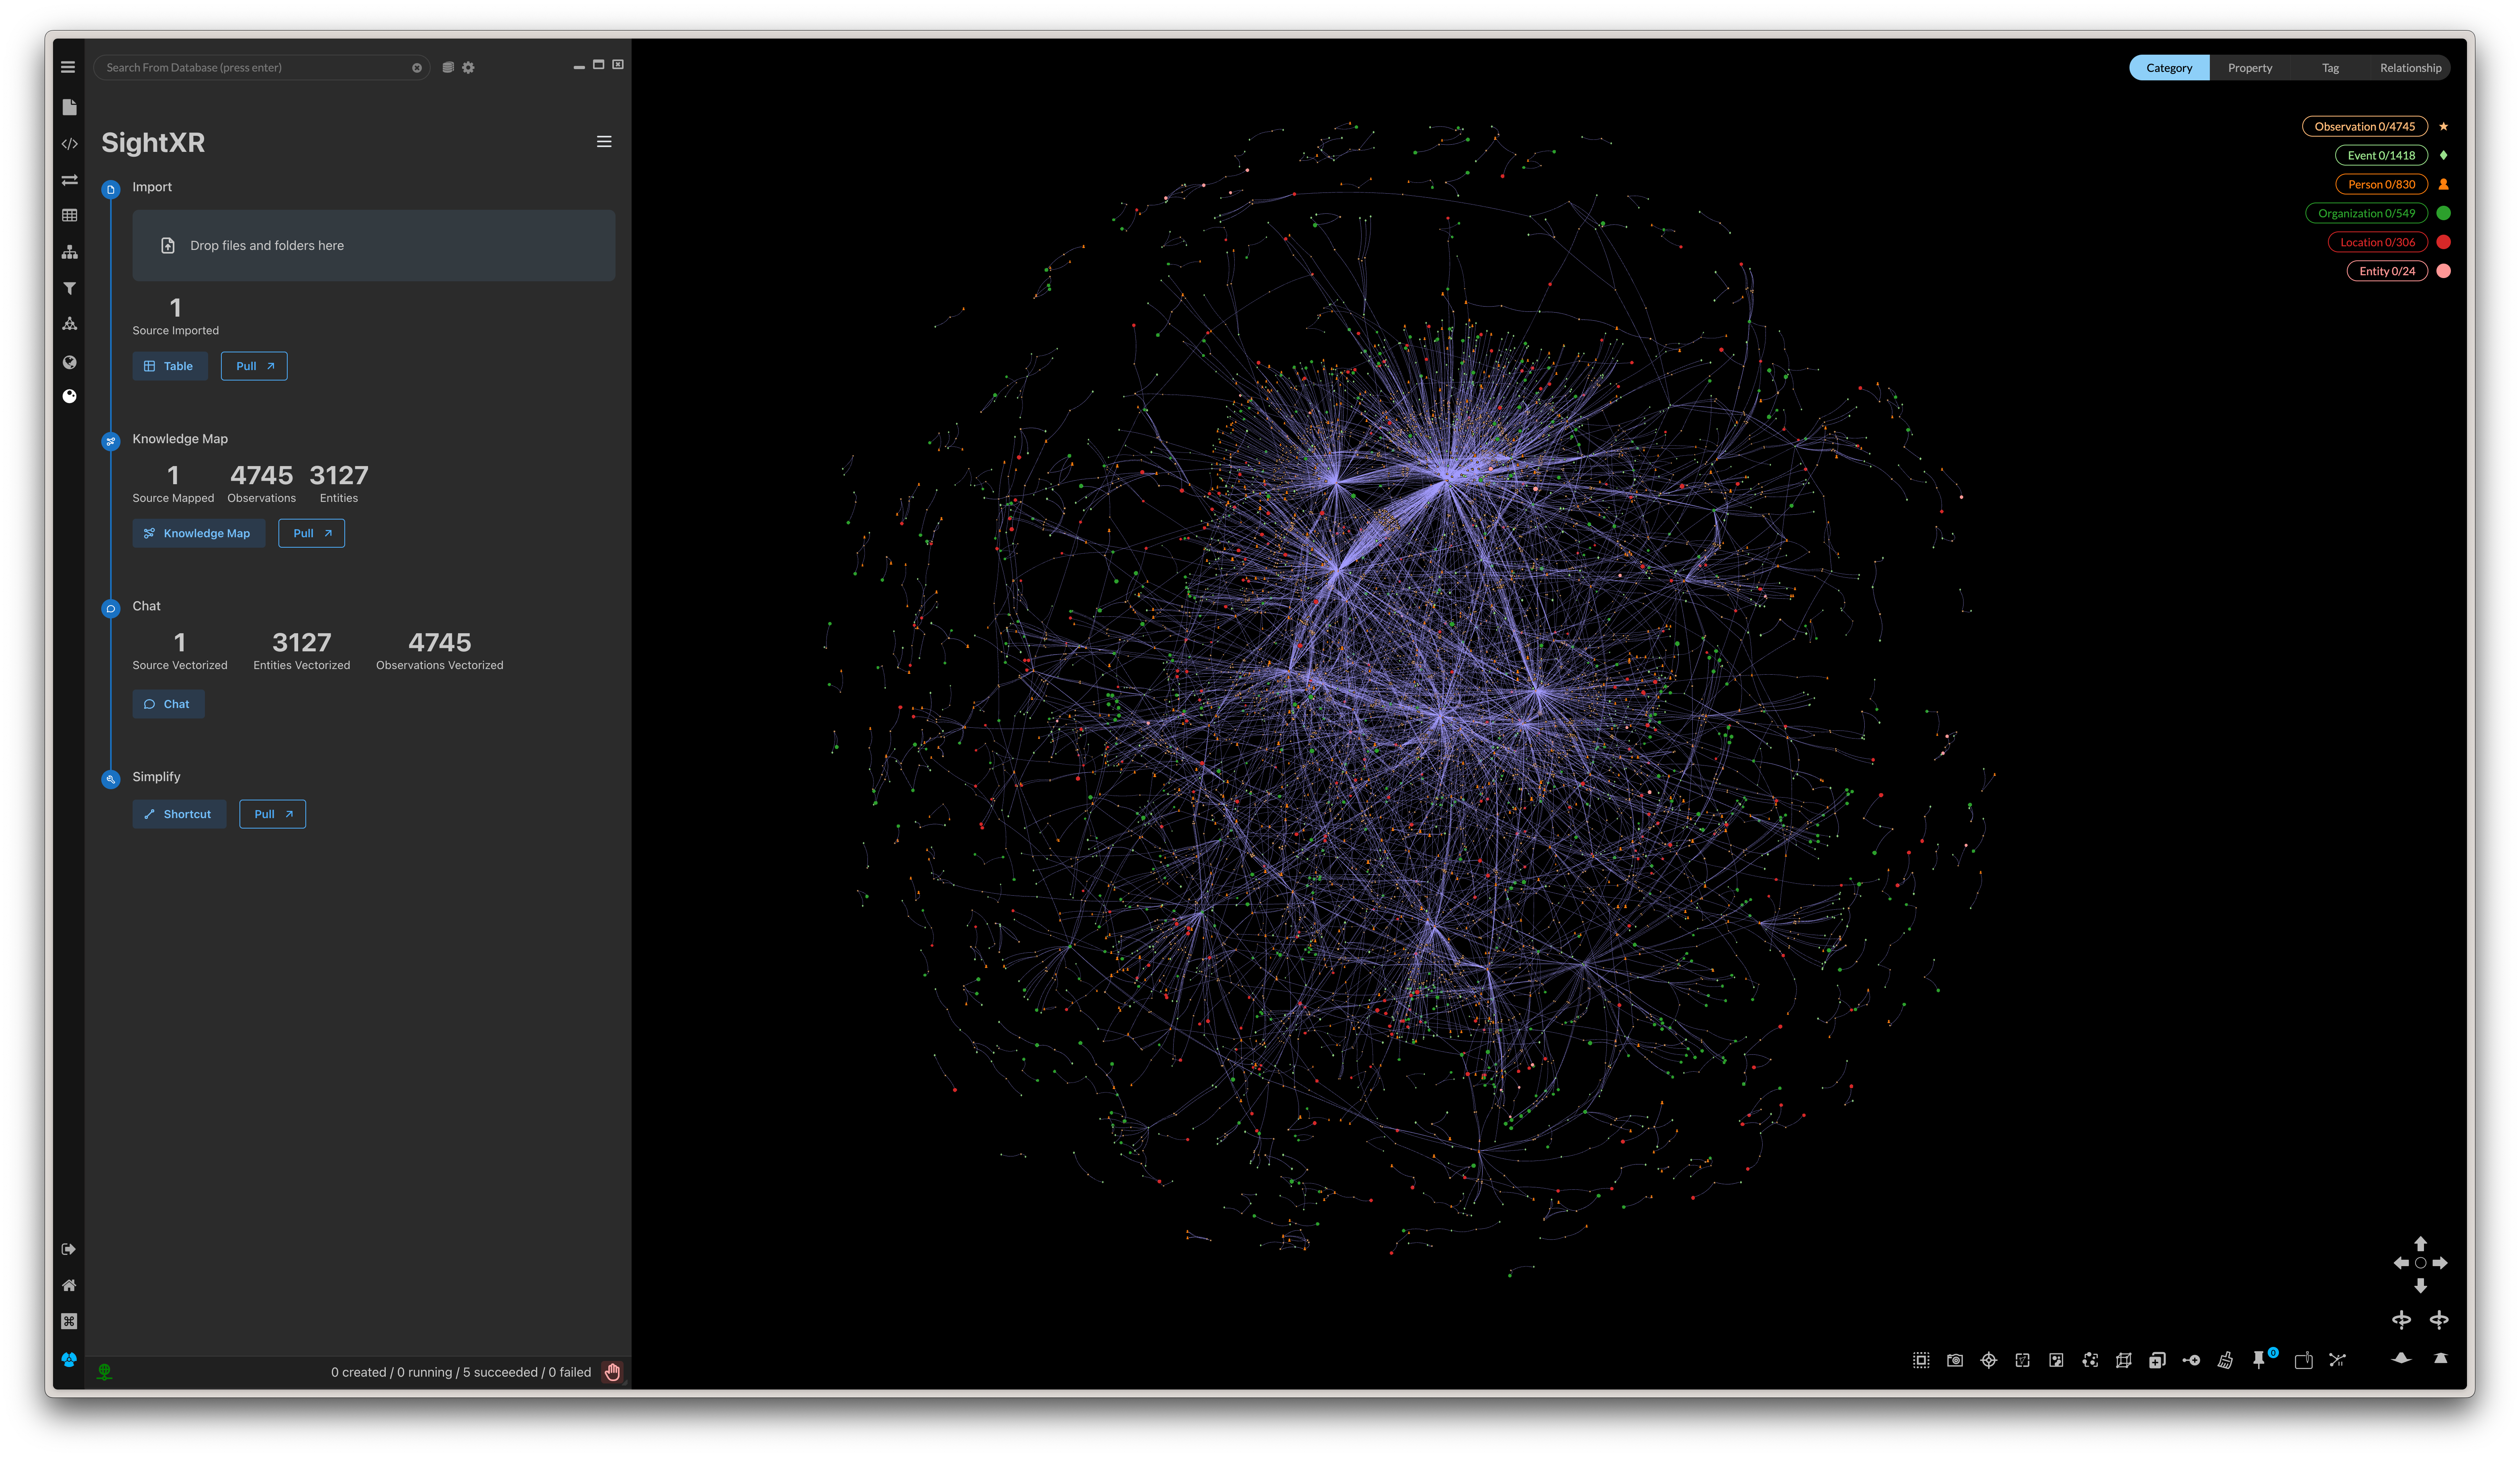
Task: Toggle the Entity 0/24 category filter
Action: coord(2387,271)
